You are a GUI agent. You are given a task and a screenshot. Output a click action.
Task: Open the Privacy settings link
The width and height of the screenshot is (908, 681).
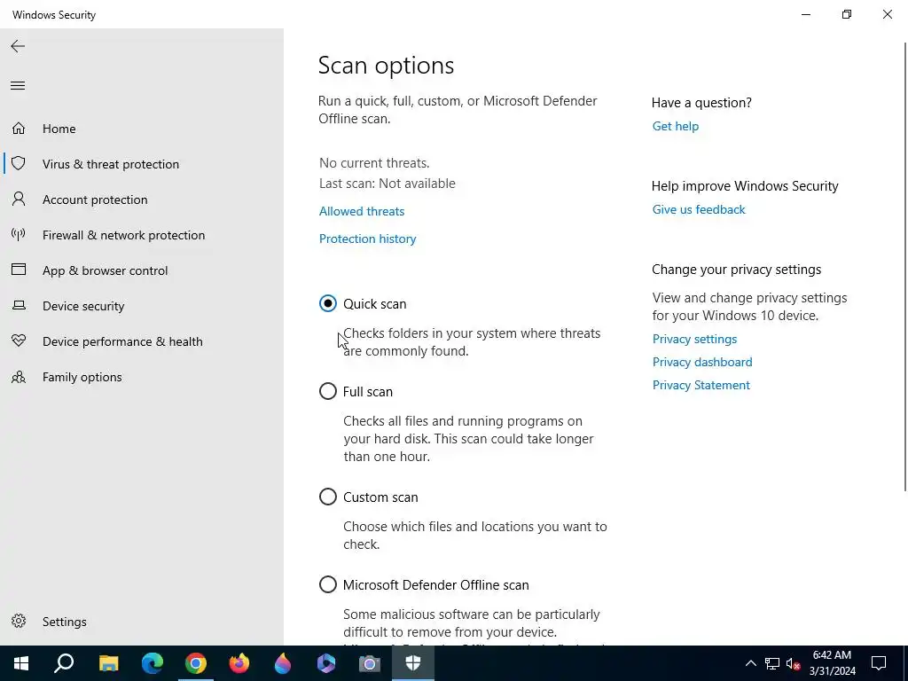tap(695, 339)
